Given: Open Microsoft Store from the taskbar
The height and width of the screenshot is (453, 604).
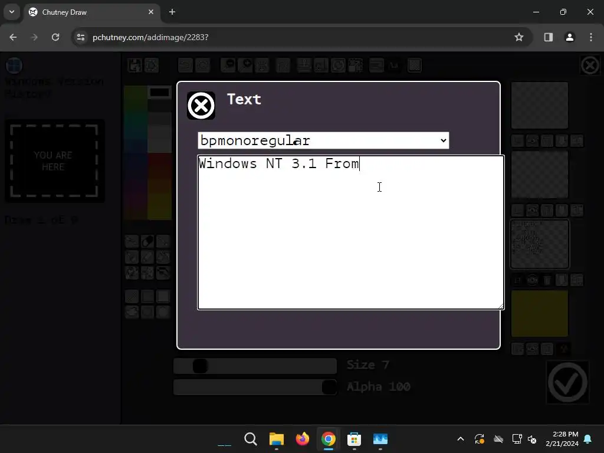Looking at the screenshot, I should tap(354, 439).
